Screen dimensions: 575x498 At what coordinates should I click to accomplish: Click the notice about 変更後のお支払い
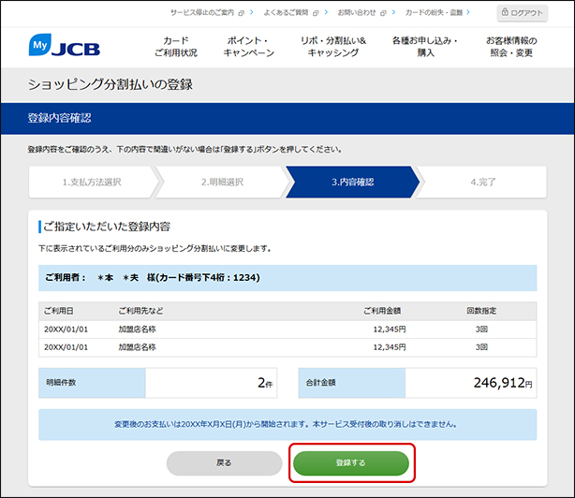(287, 425)
